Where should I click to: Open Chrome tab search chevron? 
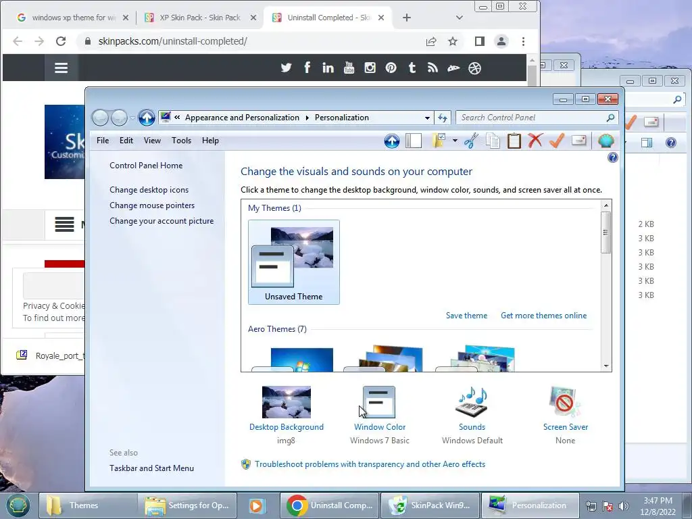[460, 18]
